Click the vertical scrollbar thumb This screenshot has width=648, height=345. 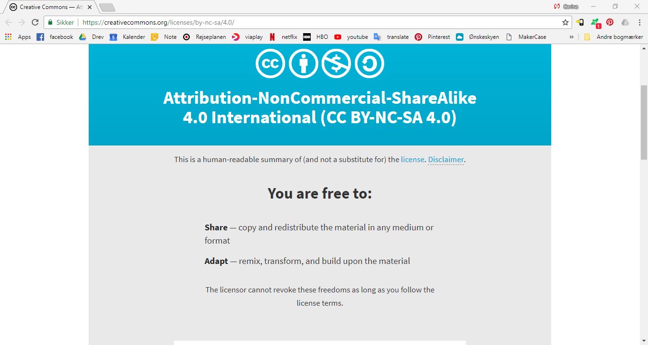coord(644,122)
